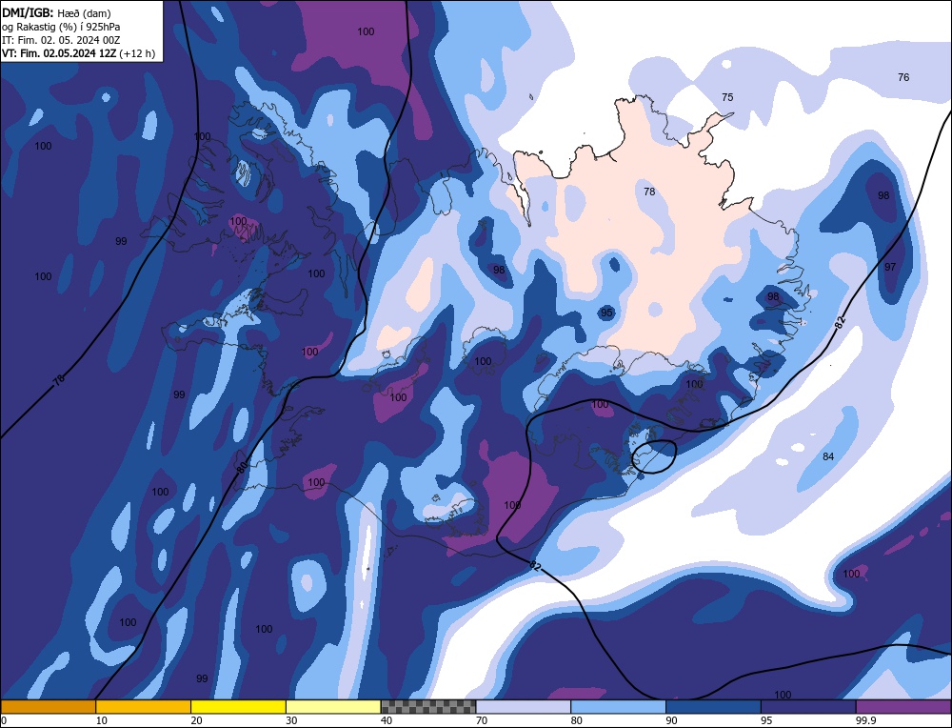Click the '99.9' legend tick label
Screen dimensions: 952x728
[864, 720]
